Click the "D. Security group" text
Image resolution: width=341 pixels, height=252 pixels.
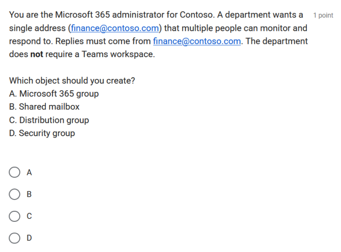[42, 133]
